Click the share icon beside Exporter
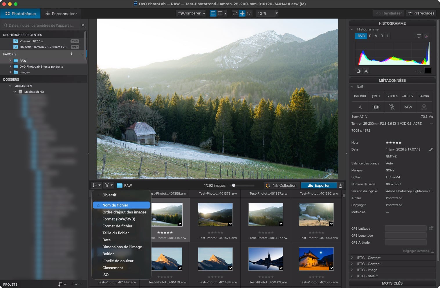Viewport: 440px width, 288px height. pyautogui.click(x=340, y=186)
